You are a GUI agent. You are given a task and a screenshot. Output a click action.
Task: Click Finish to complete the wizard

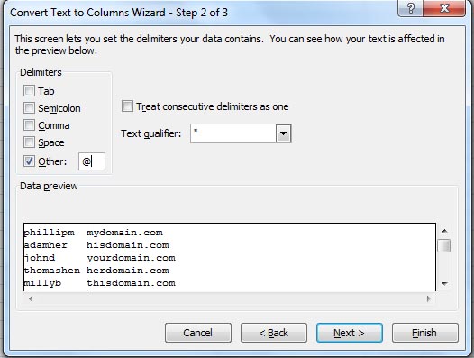(x=425, y=333)
